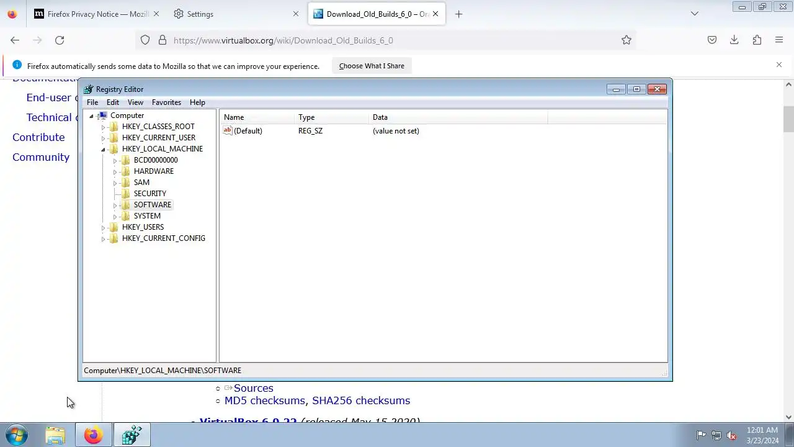794x447 pixels.
Task: Click the taskbar clock showing 12:01 AM
Action: tap(762, 435)
